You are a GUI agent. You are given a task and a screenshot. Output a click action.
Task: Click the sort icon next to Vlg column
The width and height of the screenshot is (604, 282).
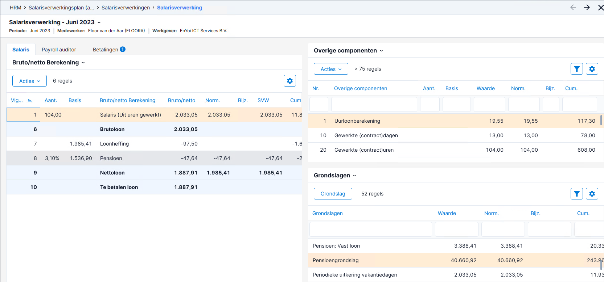point(30,101)
